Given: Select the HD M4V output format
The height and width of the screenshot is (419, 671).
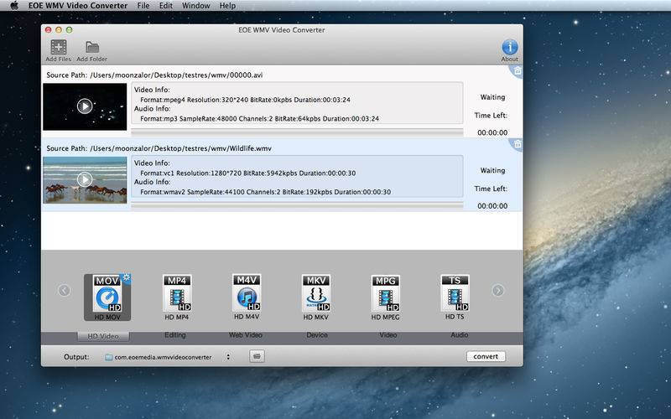Looking at the screenshot, I should pos(247,297).
